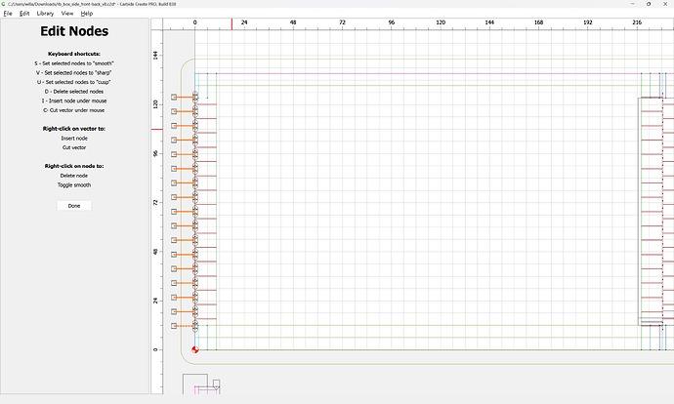Click the 144 mark on the left ruler

[156, 57]
